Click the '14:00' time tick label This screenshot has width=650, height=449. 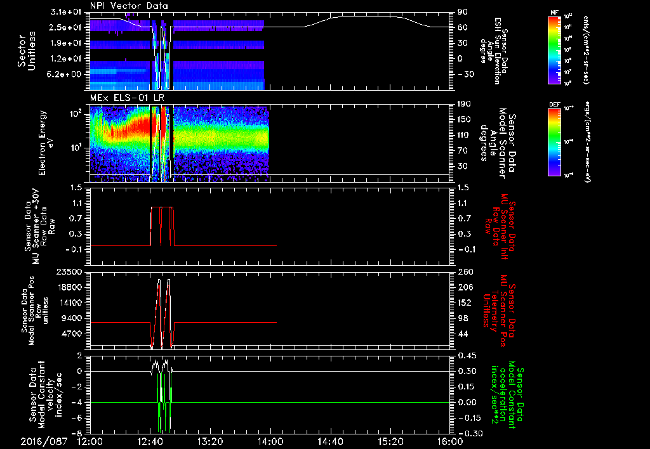click(270, 442)
